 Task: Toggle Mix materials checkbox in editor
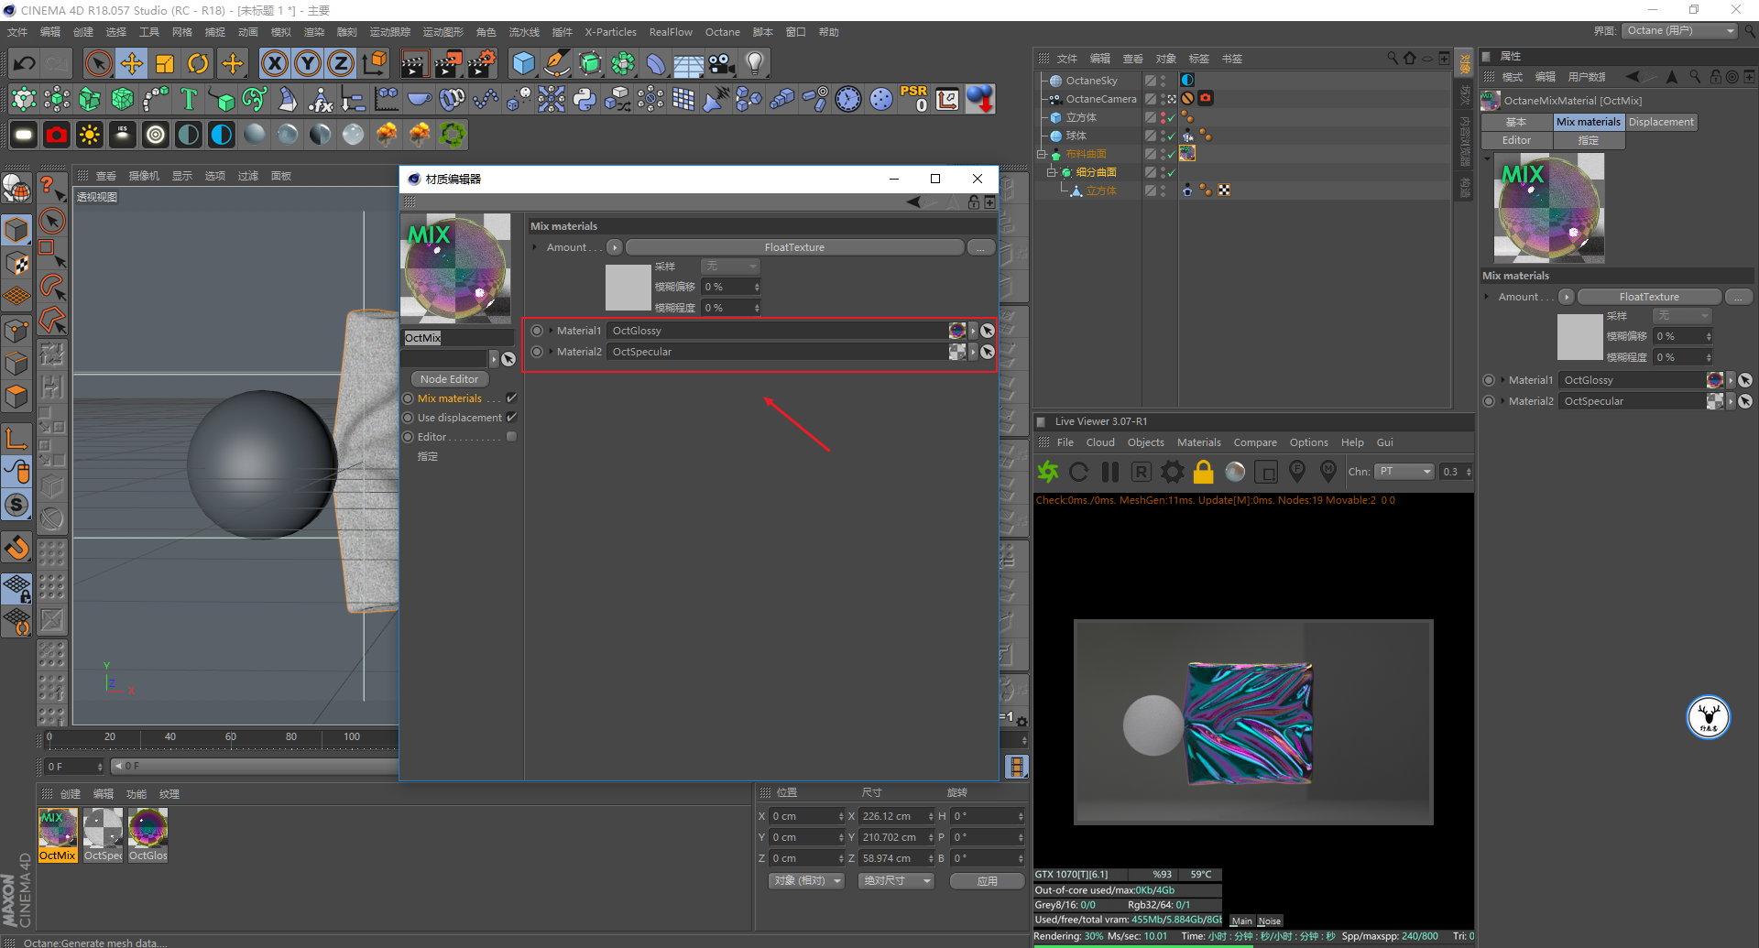tap(511, 398)
